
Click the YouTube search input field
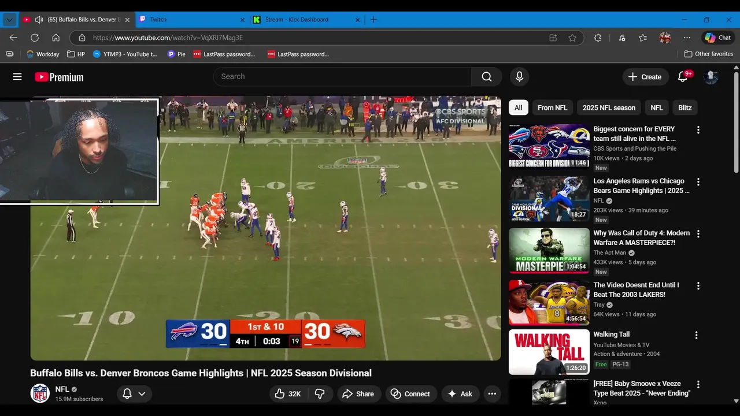coord(342,77)
